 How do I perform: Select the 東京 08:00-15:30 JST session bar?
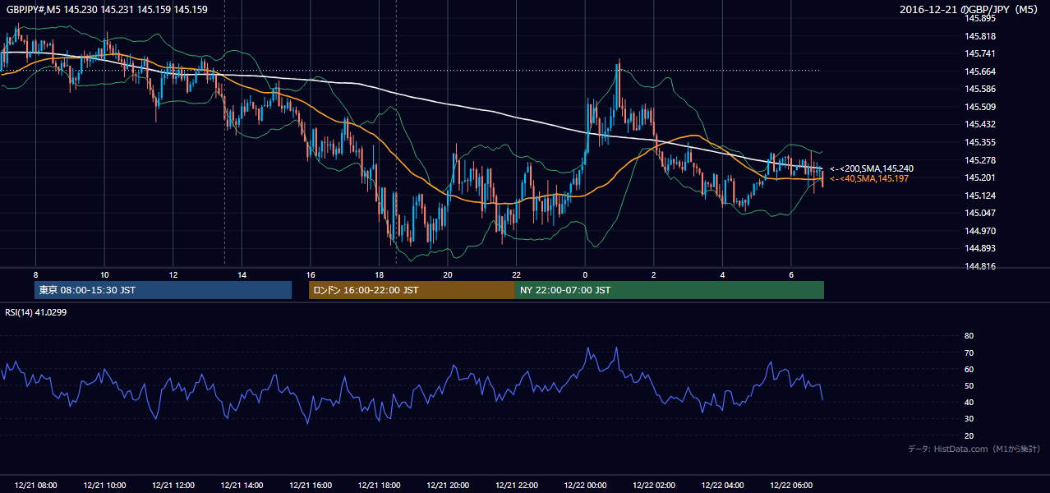tap(163, 290)
